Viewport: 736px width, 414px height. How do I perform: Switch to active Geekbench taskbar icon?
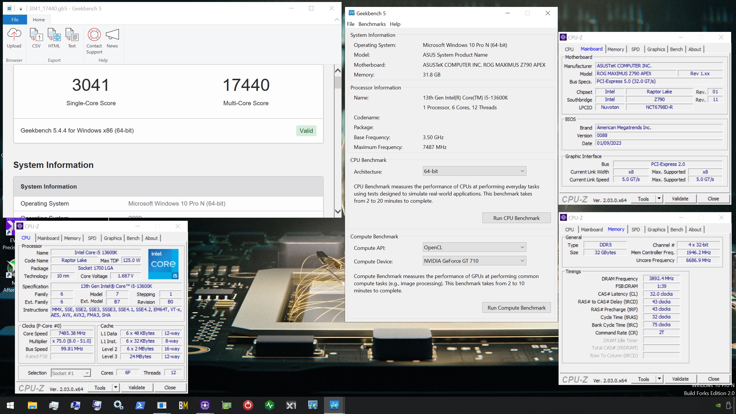(x=334, y=405)
